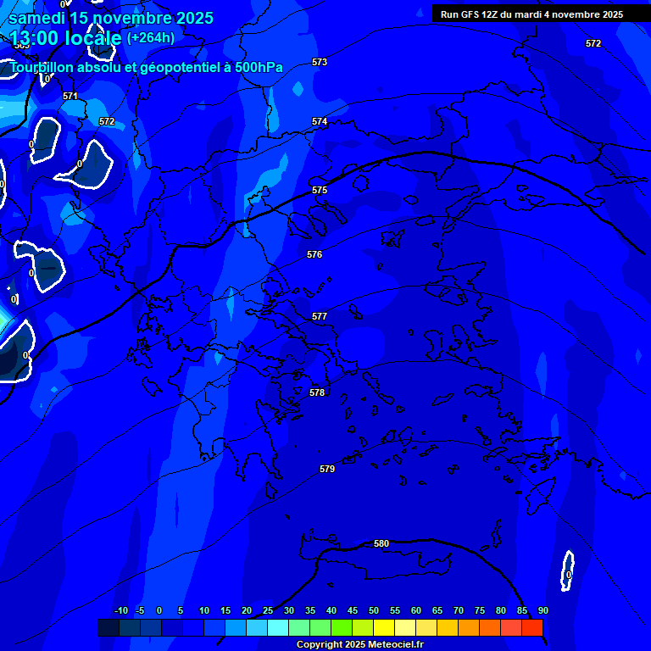Open the Copyright 2025 Meteociel.fr link
651x651 pixels.
(x=359, y=644)
